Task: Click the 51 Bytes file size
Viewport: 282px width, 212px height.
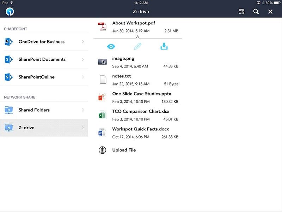Action: click(171, 84)
